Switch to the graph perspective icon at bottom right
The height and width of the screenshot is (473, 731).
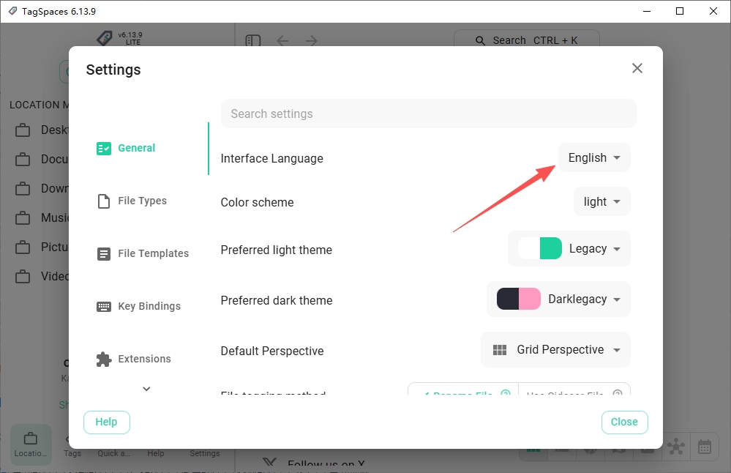pos(676,447)
